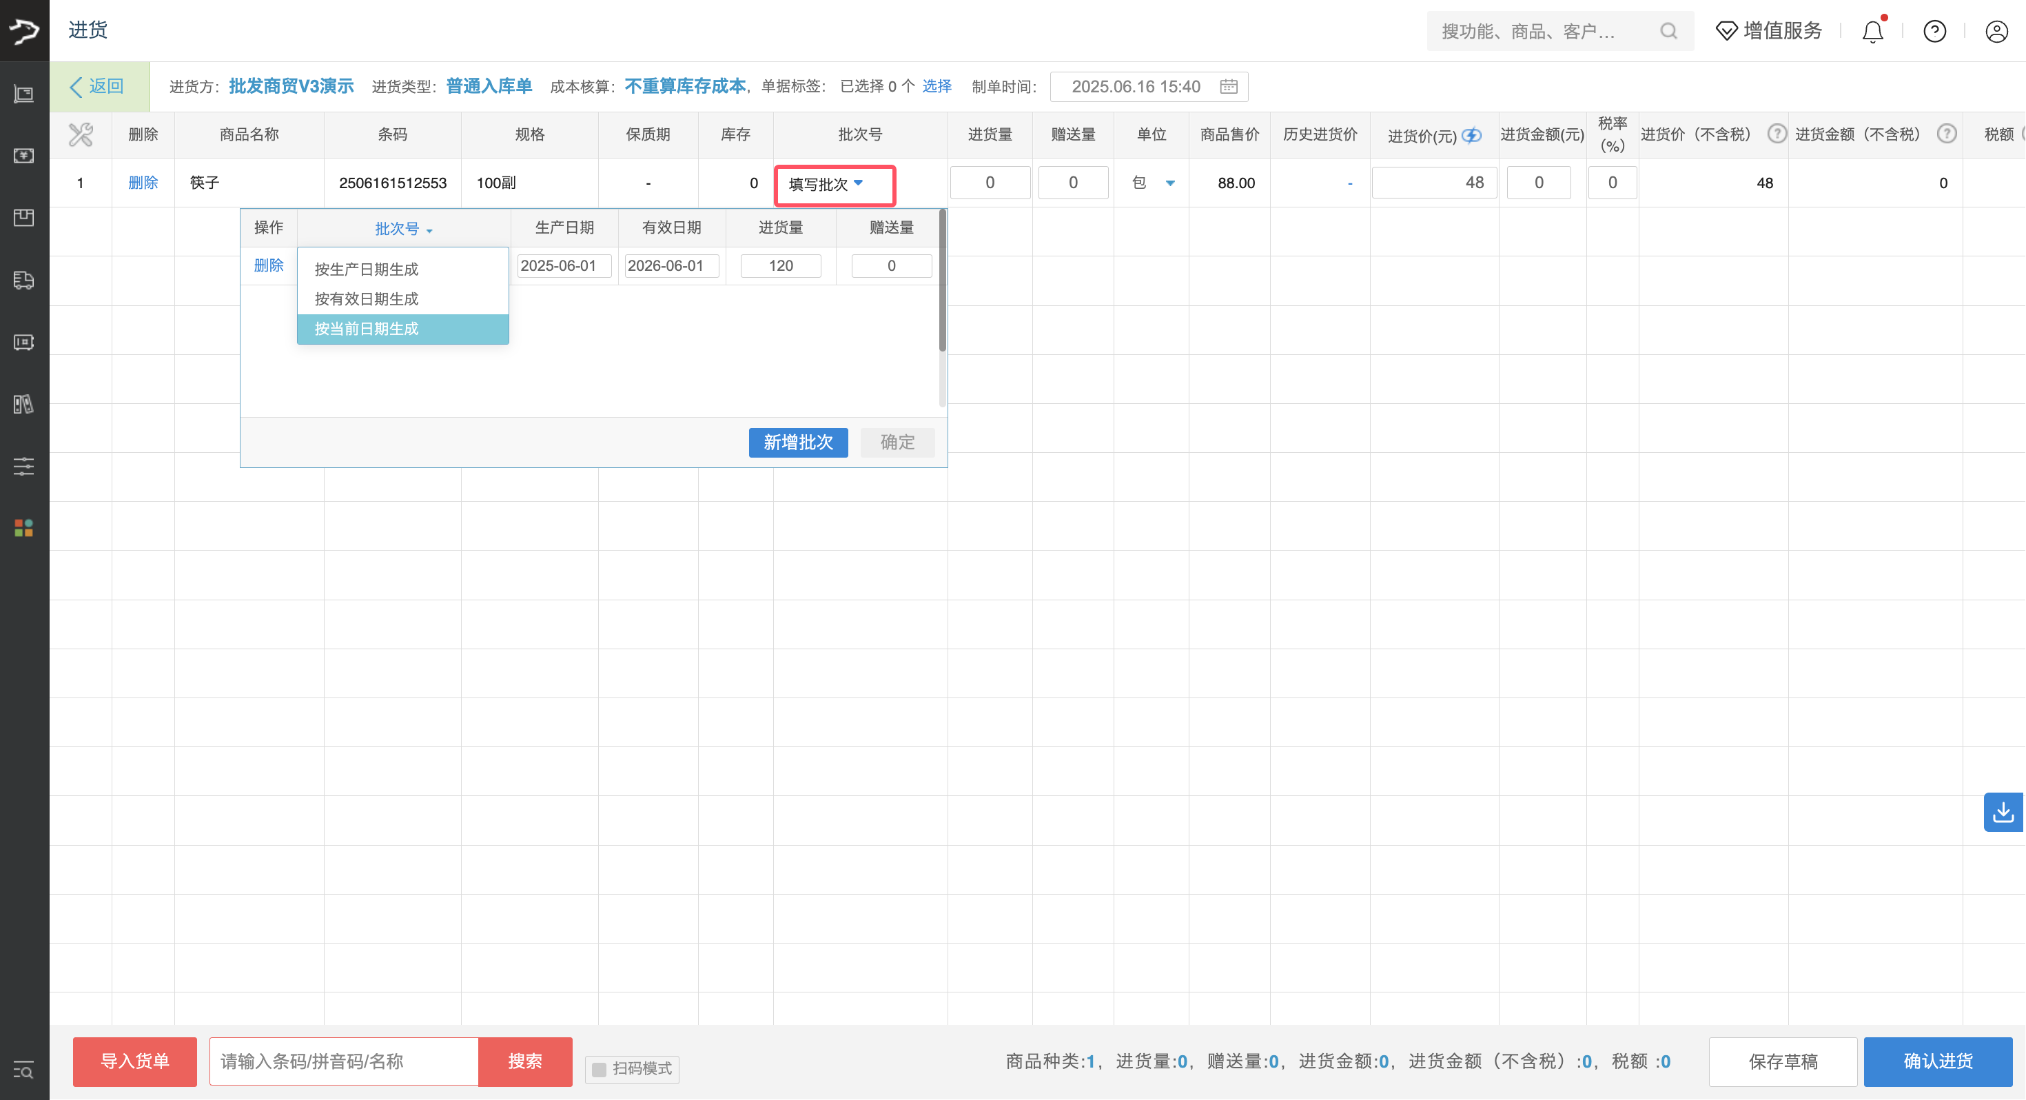
Task: Open the user account avatar icon
Action: click(x=1996, y=31)
